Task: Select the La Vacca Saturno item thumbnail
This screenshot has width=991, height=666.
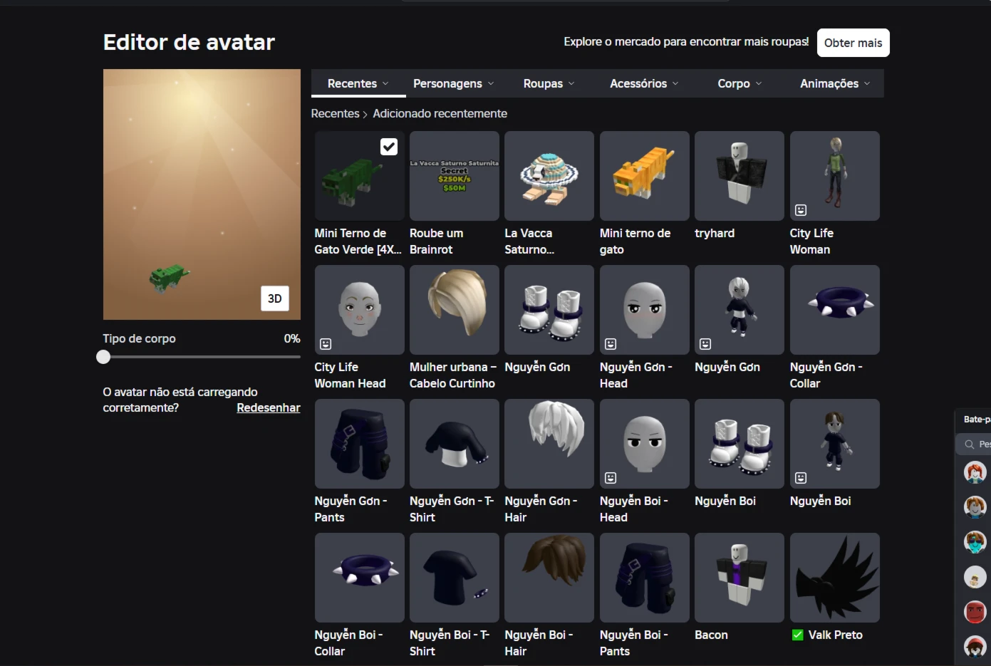Action: 549,176
